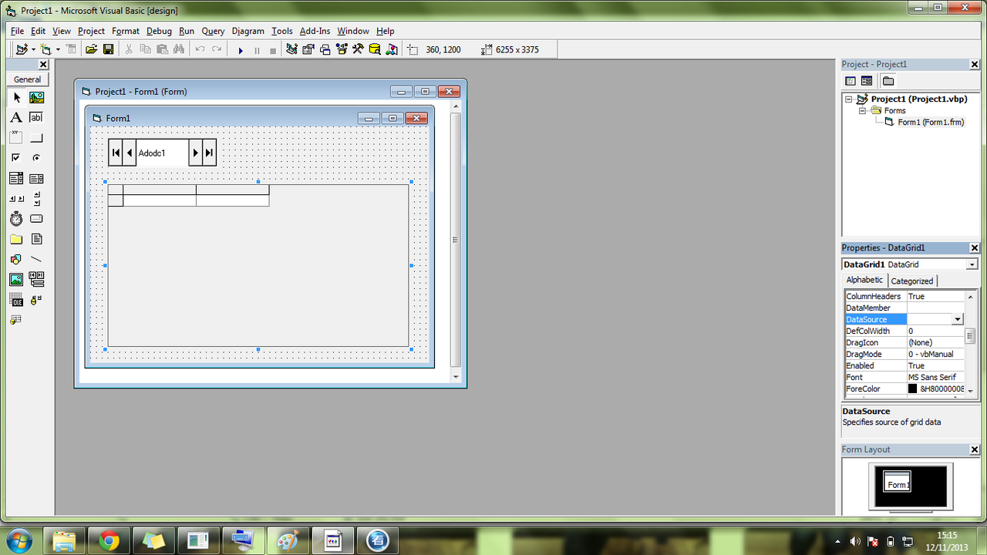Switch to the Alphabetic properties tab
Image resolution: width=987 pixels, height=555 pixels.
pos(864,280)
